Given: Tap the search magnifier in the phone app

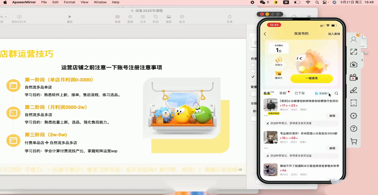Looking at the screenshot, I should click(x=337, y=93).
